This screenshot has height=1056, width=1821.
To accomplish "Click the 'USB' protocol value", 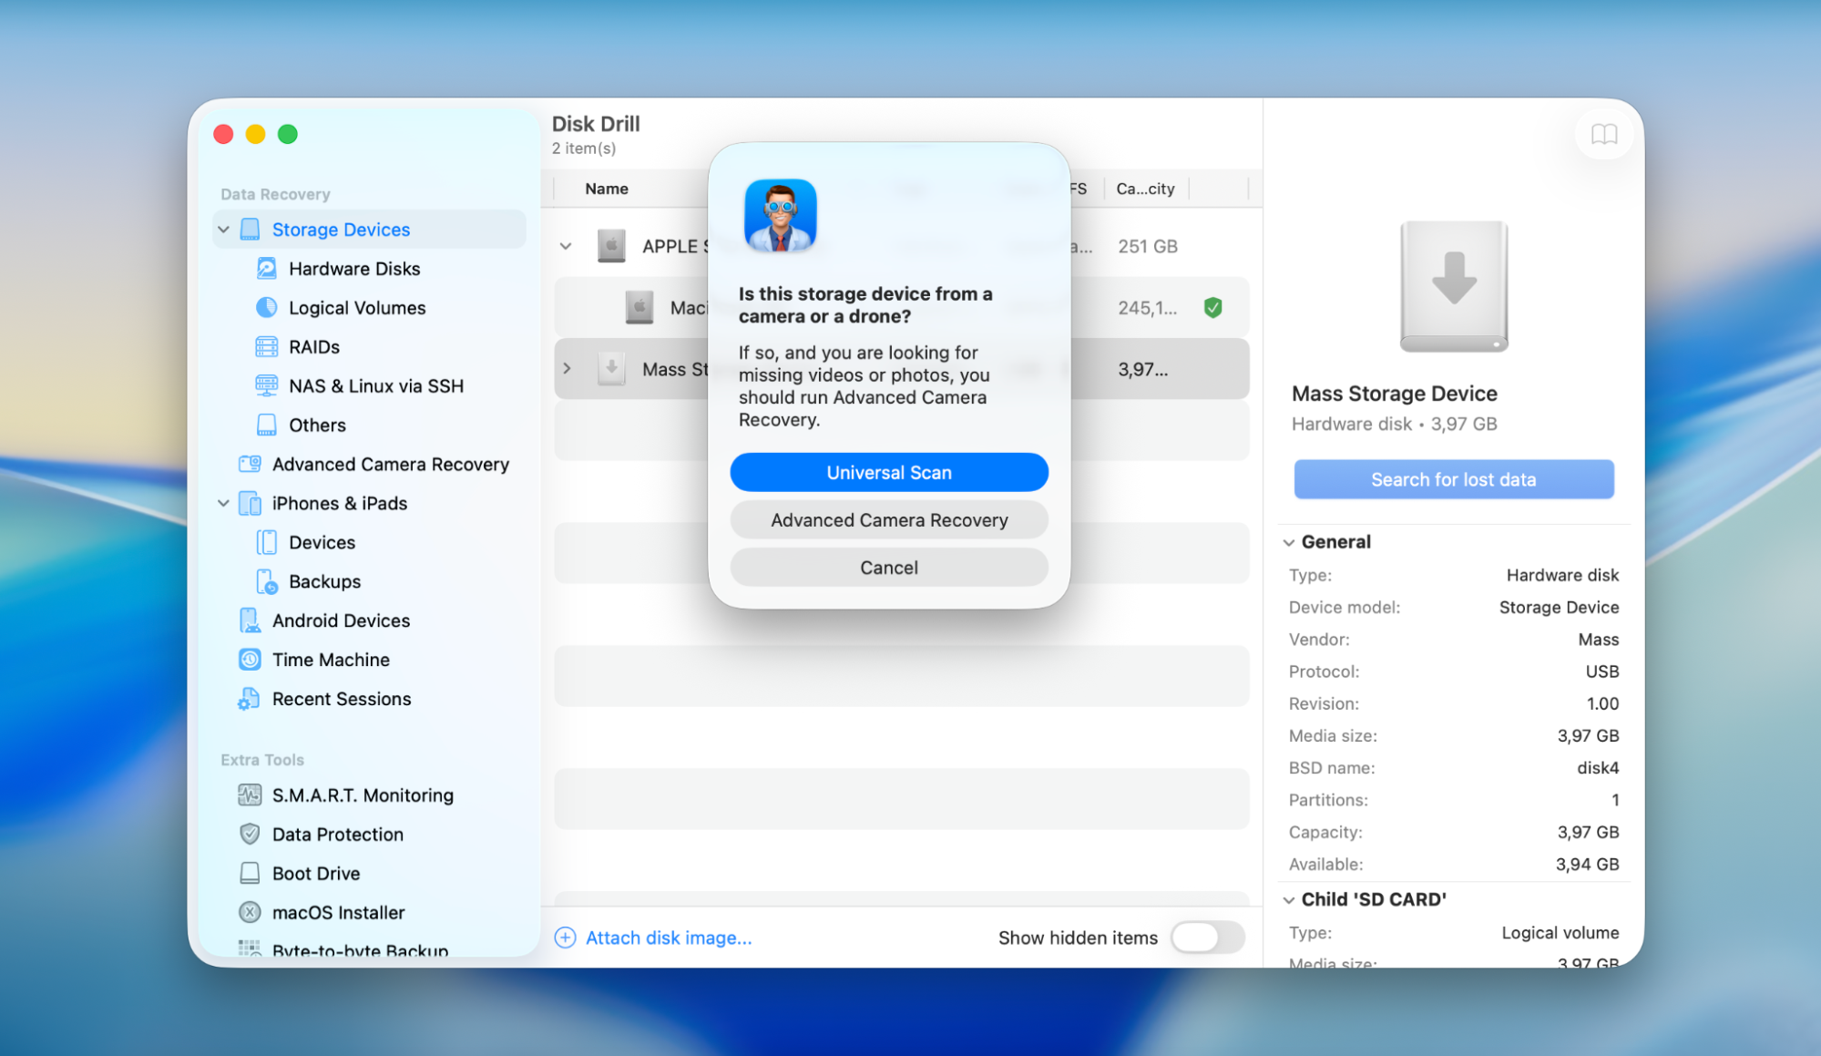I will (x=1602, y=672).
